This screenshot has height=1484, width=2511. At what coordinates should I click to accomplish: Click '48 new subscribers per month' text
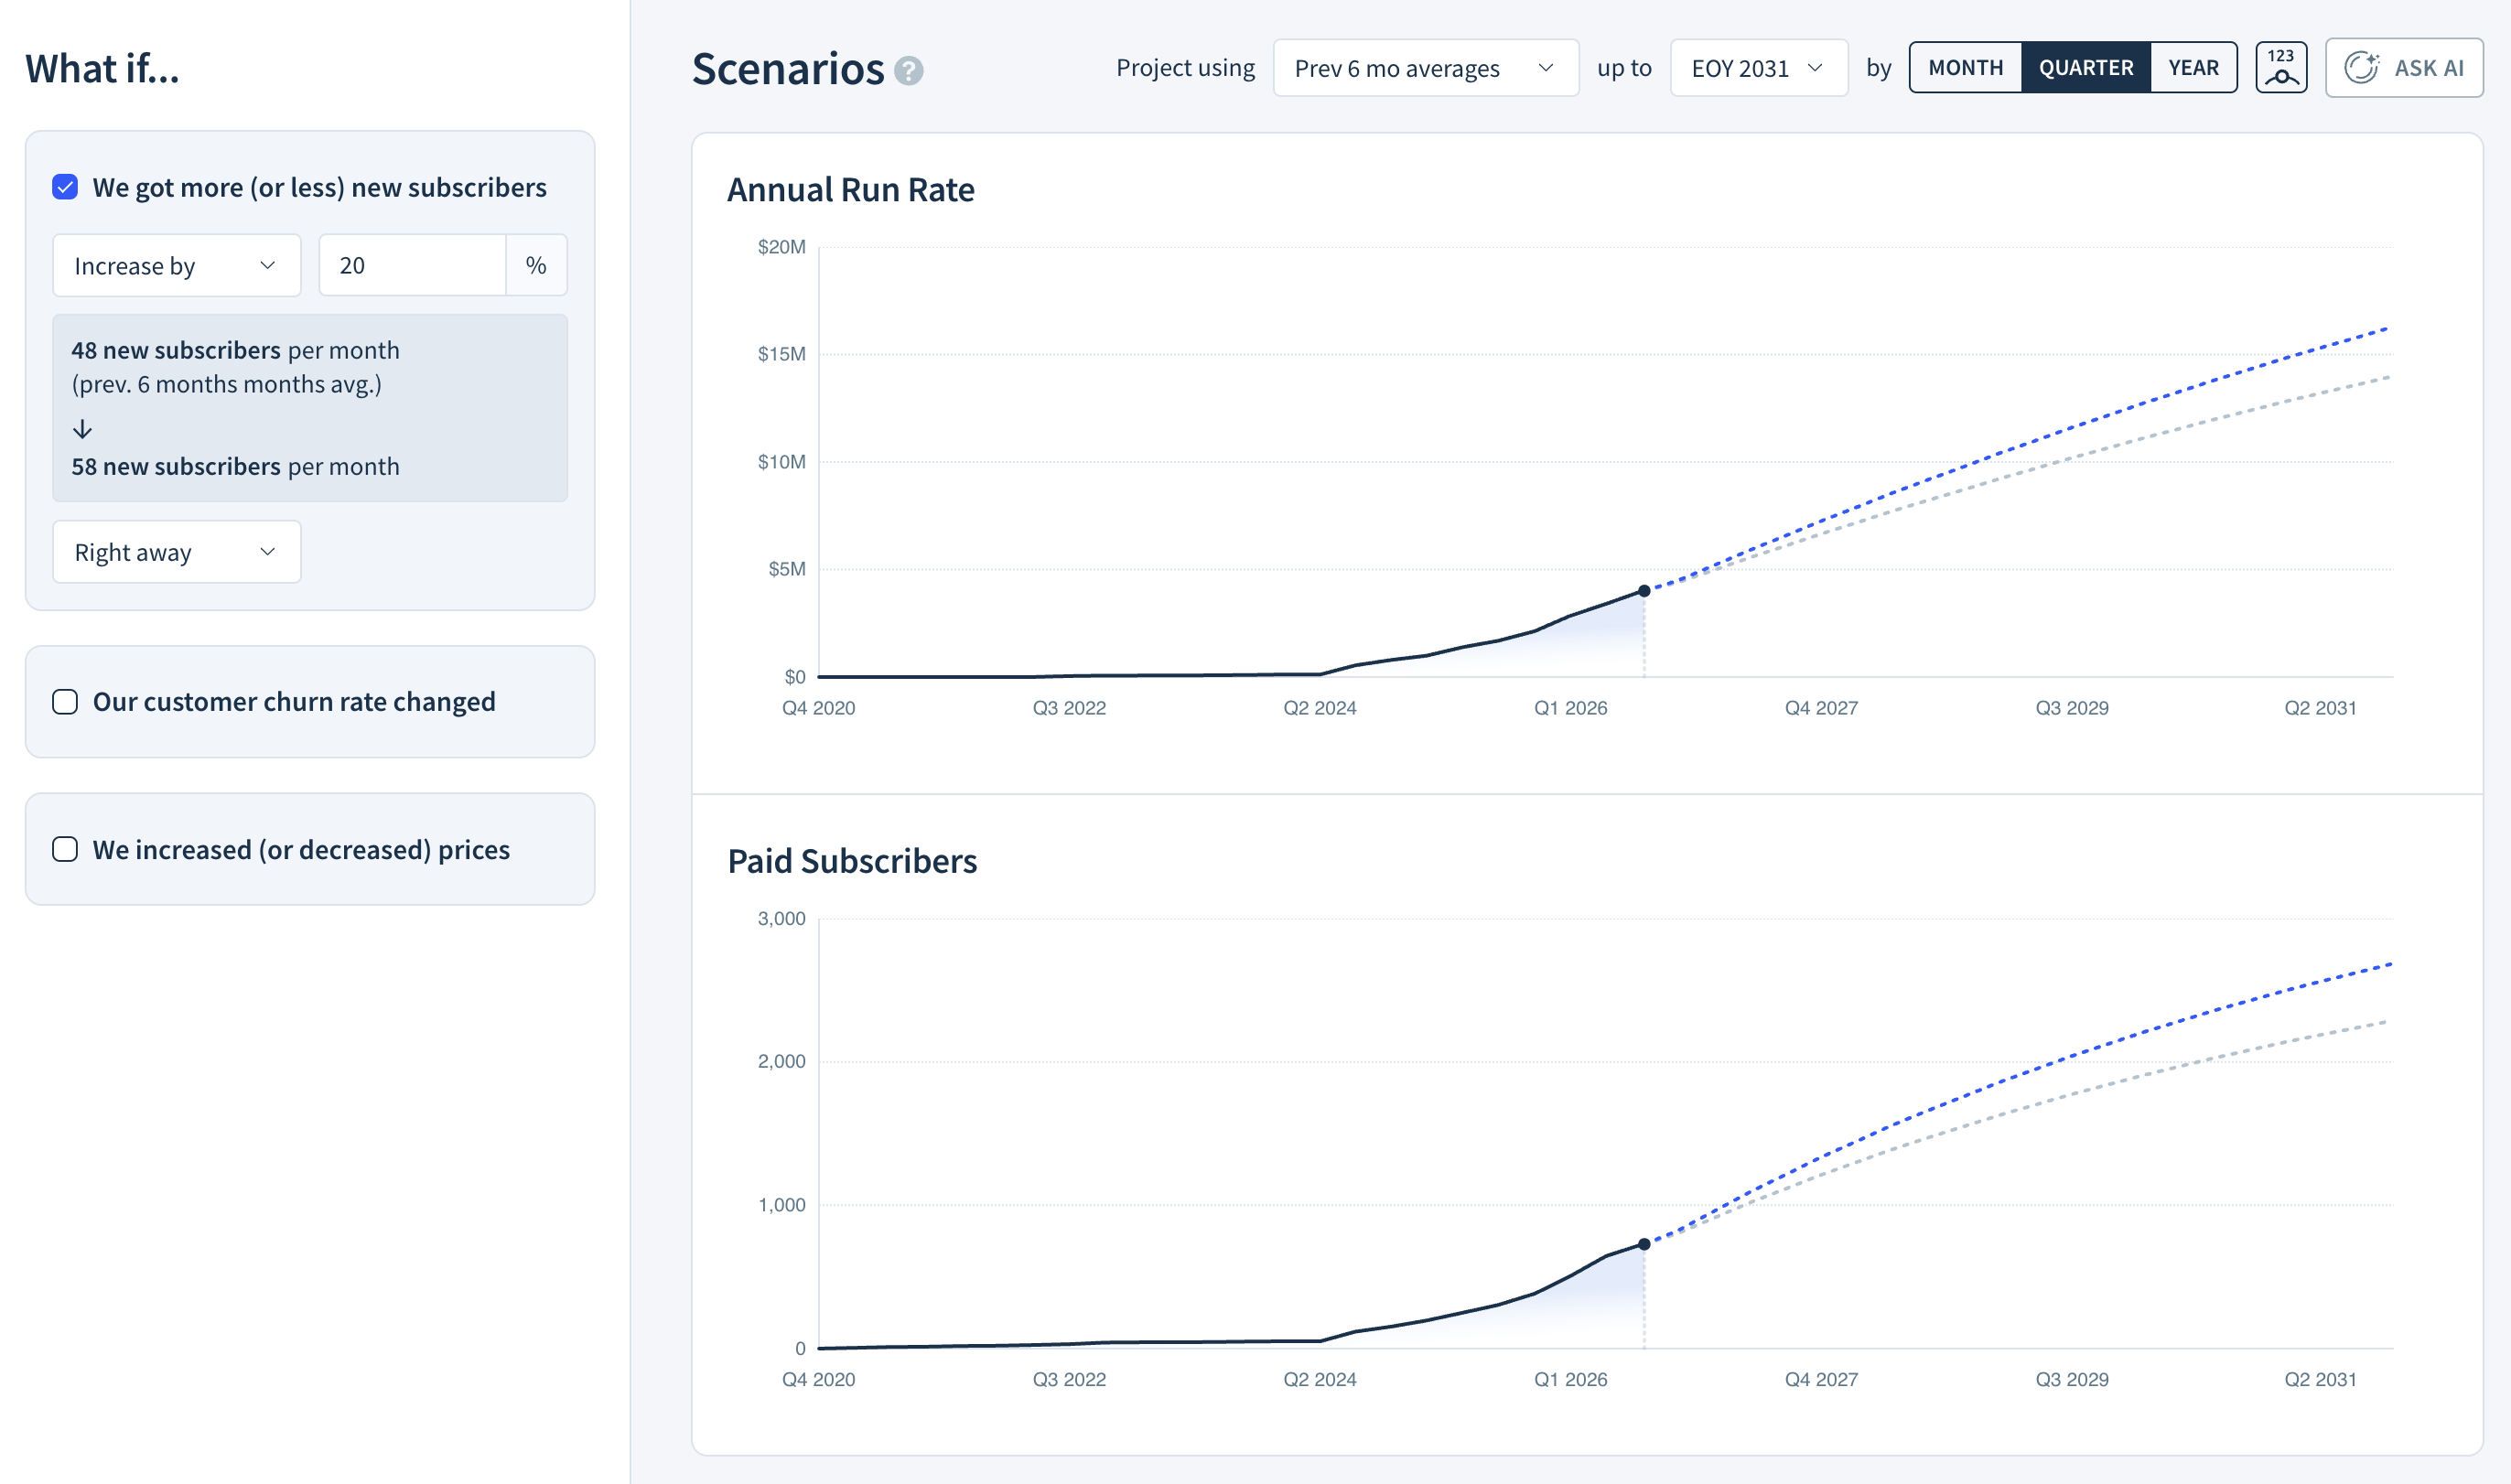coord(236,351)
